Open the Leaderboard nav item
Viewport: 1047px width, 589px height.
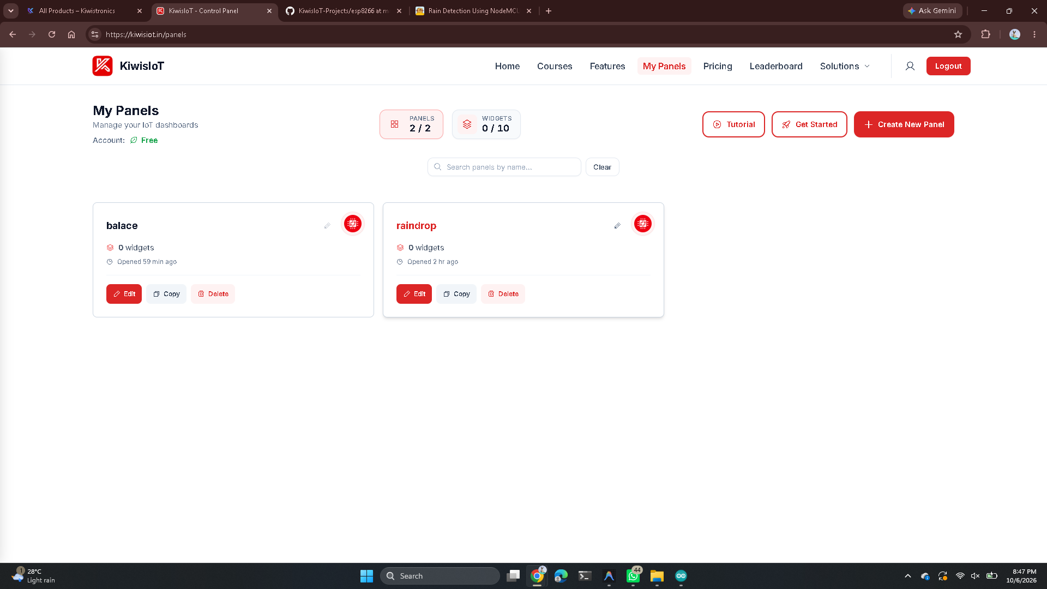click(776, 66)
